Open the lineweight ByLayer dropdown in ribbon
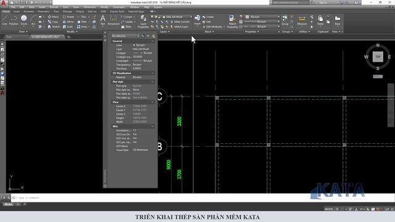The image size is (395, 222). click(x=262, y=22)
